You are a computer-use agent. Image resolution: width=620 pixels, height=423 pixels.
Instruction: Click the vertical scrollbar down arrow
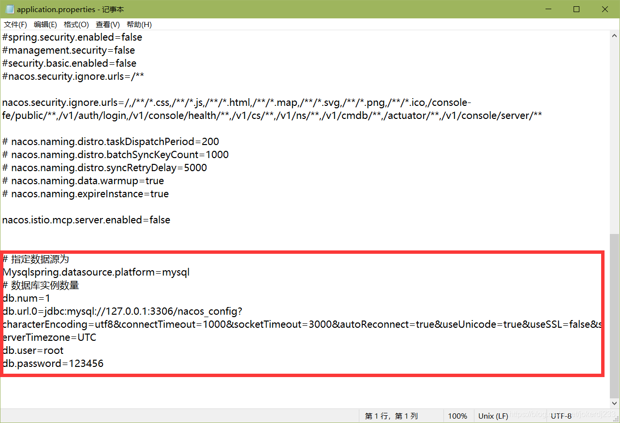coord(614,403)
